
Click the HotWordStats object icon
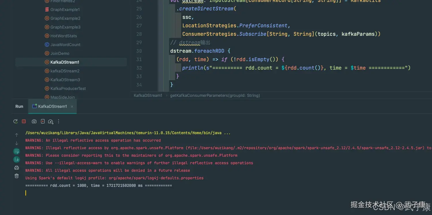[47, 36]
